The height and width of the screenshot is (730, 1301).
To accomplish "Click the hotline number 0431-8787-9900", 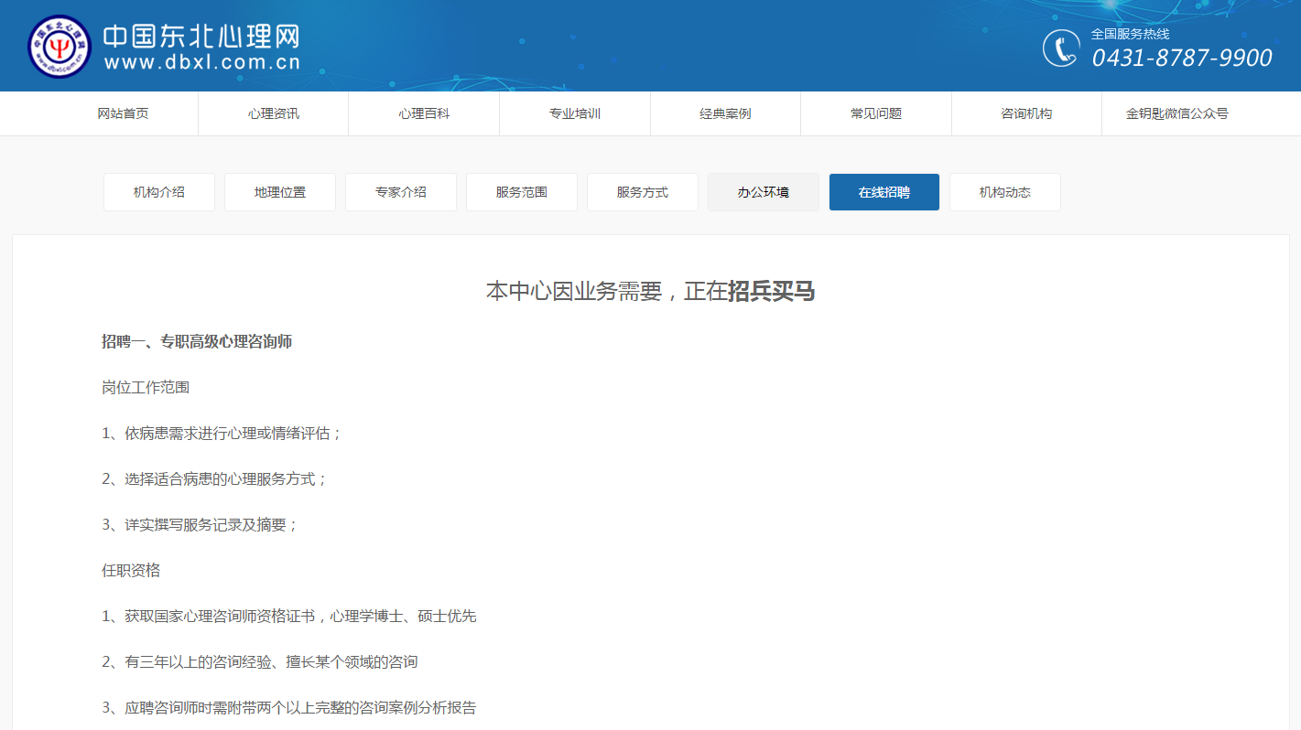I will [1182, 59].
